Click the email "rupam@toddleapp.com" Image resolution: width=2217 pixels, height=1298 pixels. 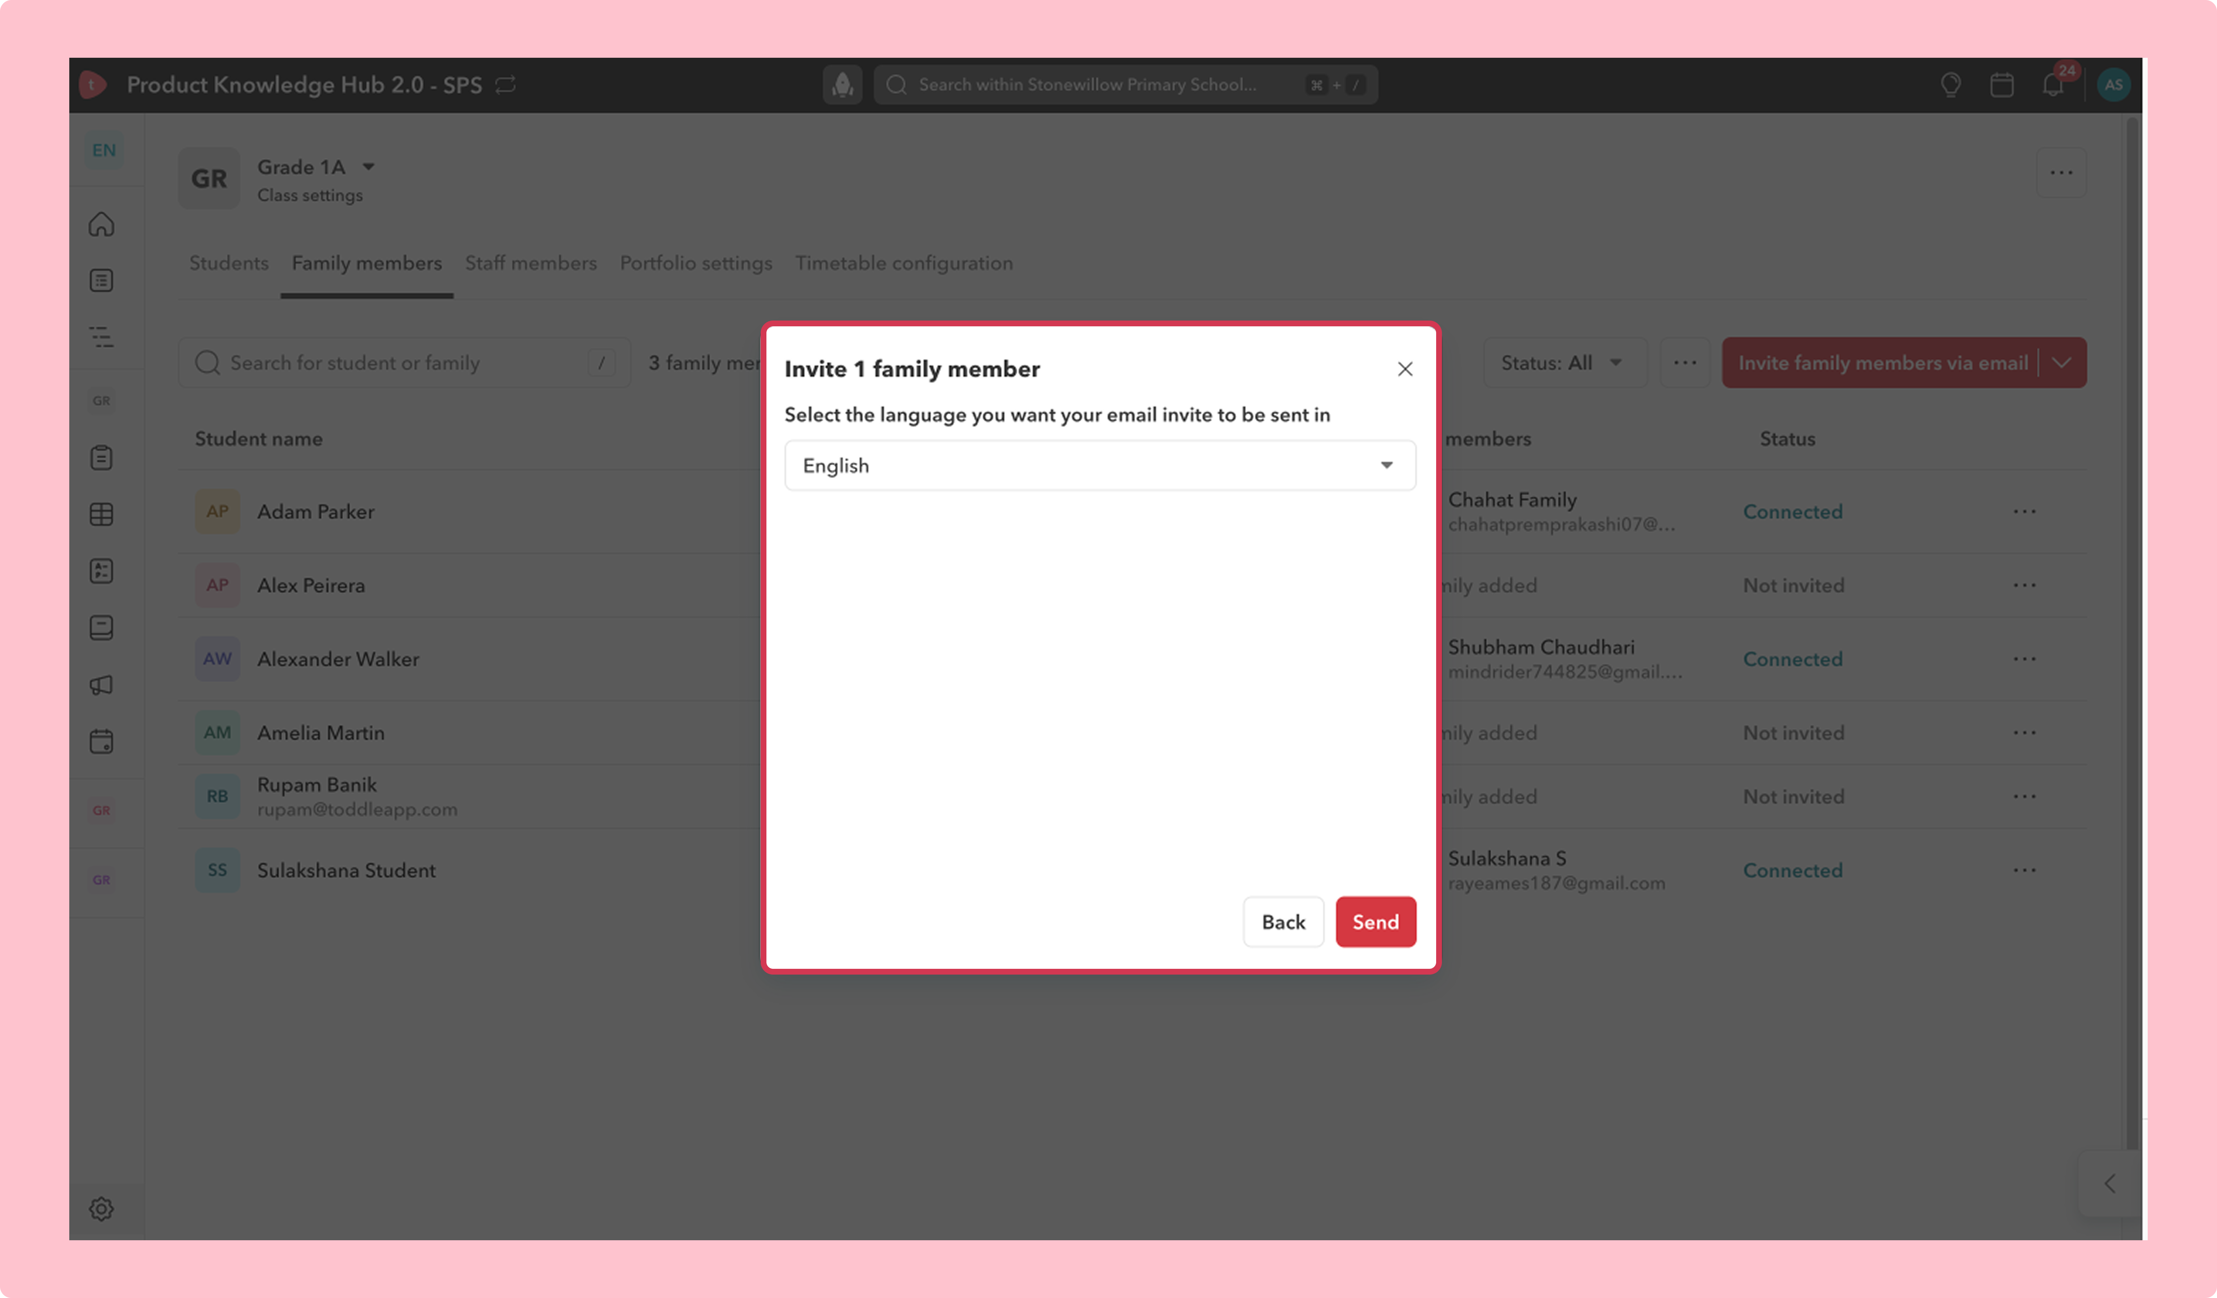pyautogui.click(x=357, y=810)
